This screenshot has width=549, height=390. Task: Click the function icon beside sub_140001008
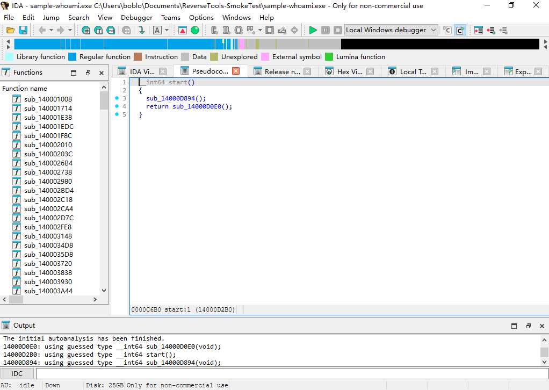(17, 99)
